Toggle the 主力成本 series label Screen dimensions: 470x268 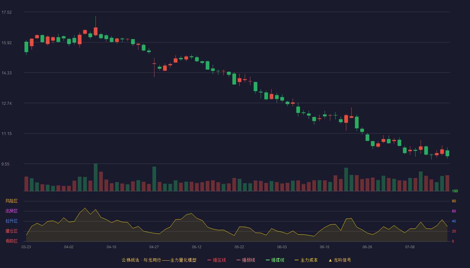[x=309, y=260]
